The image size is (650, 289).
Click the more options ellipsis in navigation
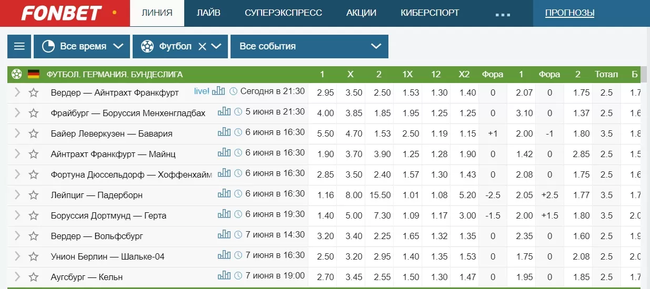(503, 14)
